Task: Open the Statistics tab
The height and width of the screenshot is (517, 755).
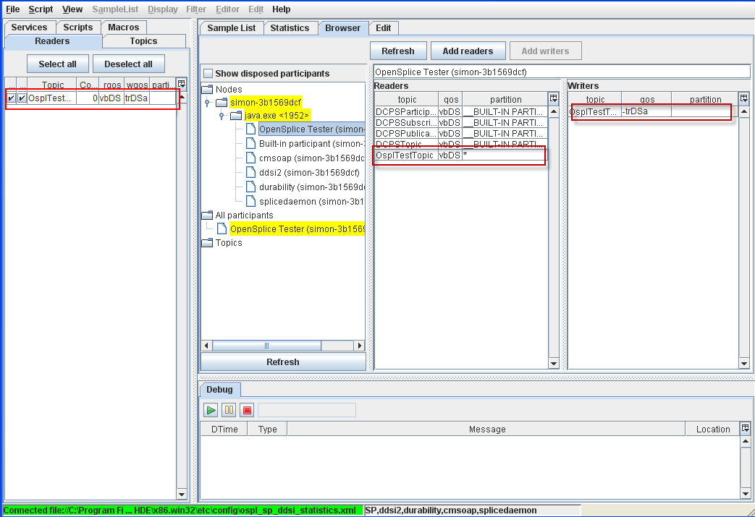Action: (x=290, y=28)
